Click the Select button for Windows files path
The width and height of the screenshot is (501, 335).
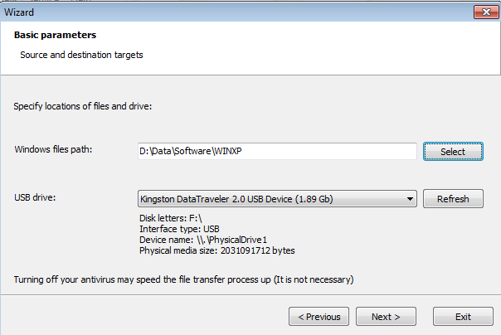click(x=453, y=152)
